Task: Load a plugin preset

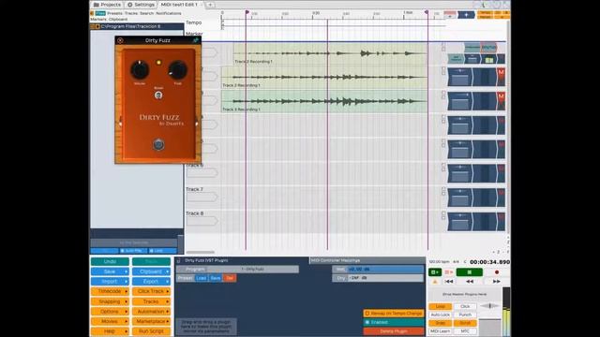Action: click(202, 278)
